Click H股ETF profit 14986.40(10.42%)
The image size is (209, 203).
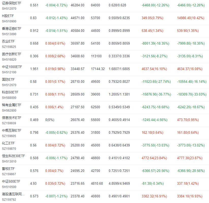click(x=191, y=18)
